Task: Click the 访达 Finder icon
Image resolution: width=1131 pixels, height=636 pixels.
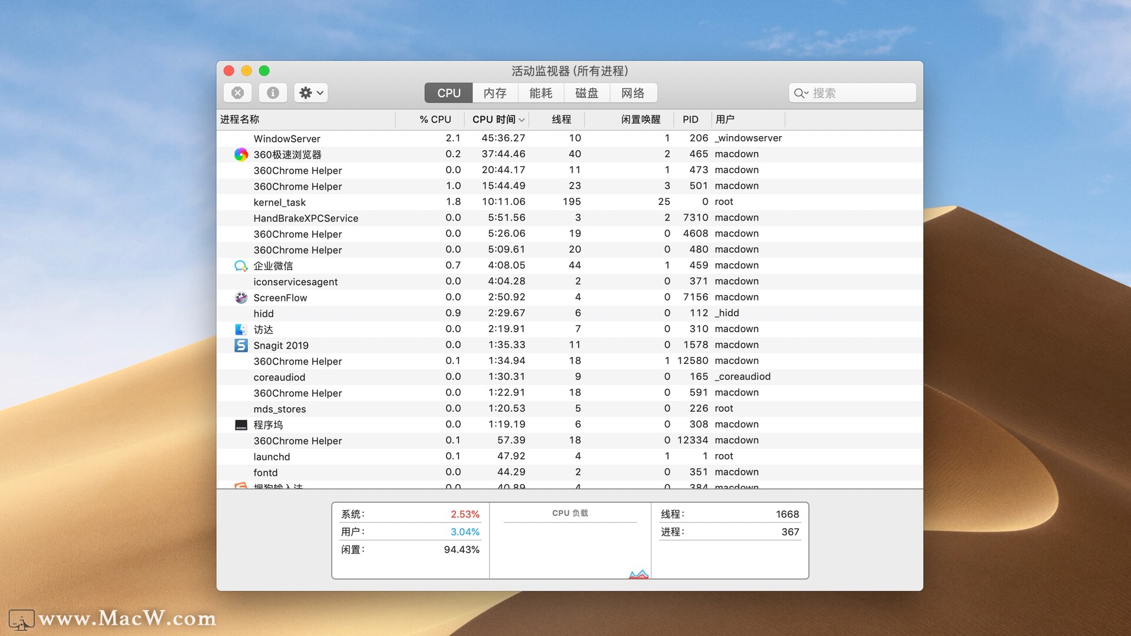Action: pyautogui.click(x=241, y=329)
